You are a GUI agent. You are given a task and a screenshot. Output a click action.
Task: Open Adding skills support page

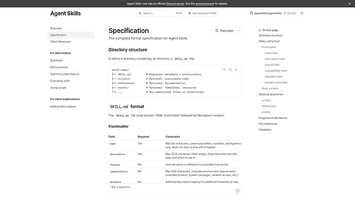pyautogui.click(x=63, y=107)
